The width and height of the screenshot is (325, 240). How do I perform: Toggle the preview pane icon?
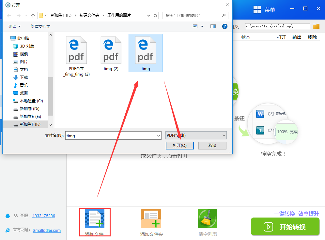coord(213,26)
